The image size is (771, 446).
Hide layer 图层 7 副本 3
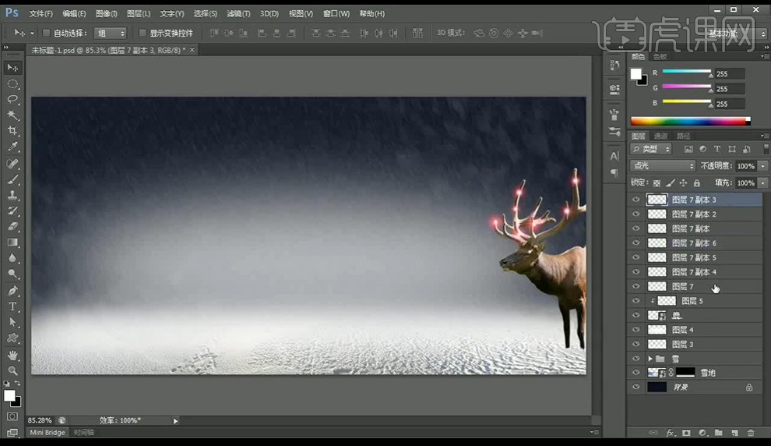tap(635, 200)
